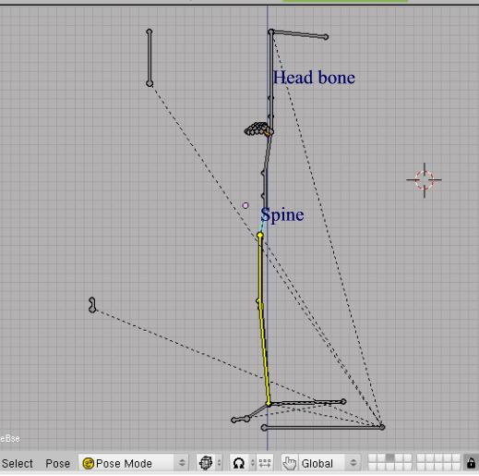Open the viewport draw type cube dropdown

[210, 463]
